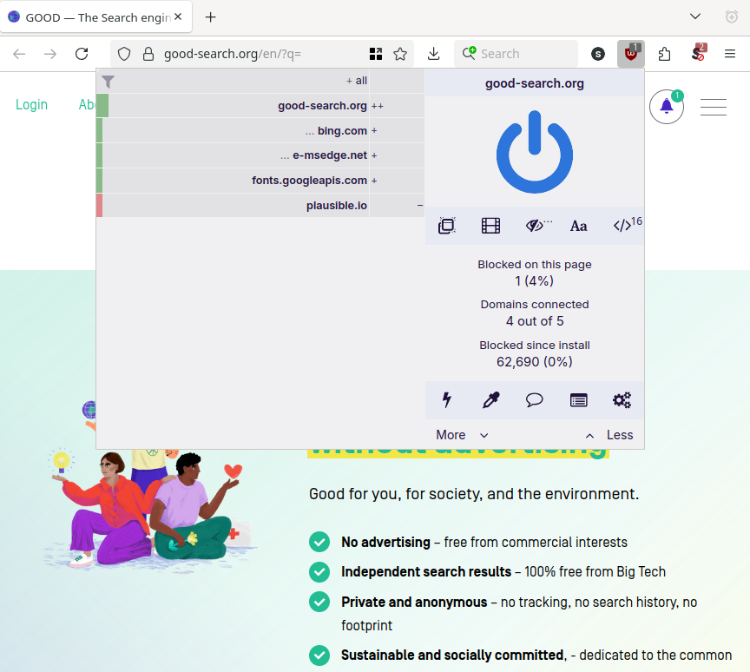Open a new tab with the plus button
Image resolution: width=750 pixels, height=672 pixels.
[x=210, y=16]
